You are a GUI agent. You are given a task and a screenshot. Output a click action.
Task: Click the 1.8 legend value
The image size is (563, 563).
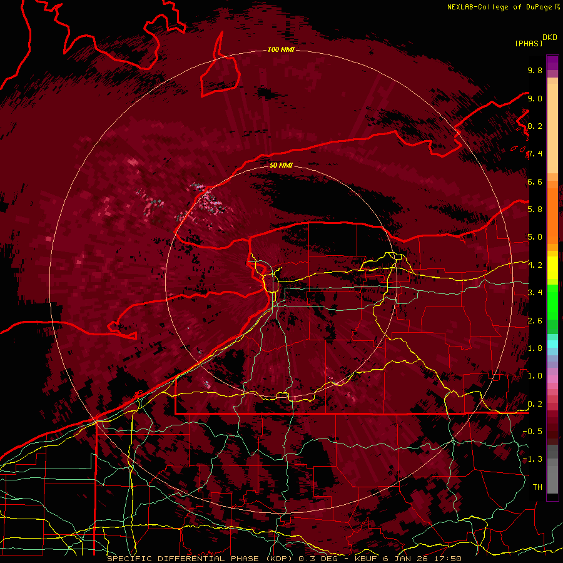point(535,348)
